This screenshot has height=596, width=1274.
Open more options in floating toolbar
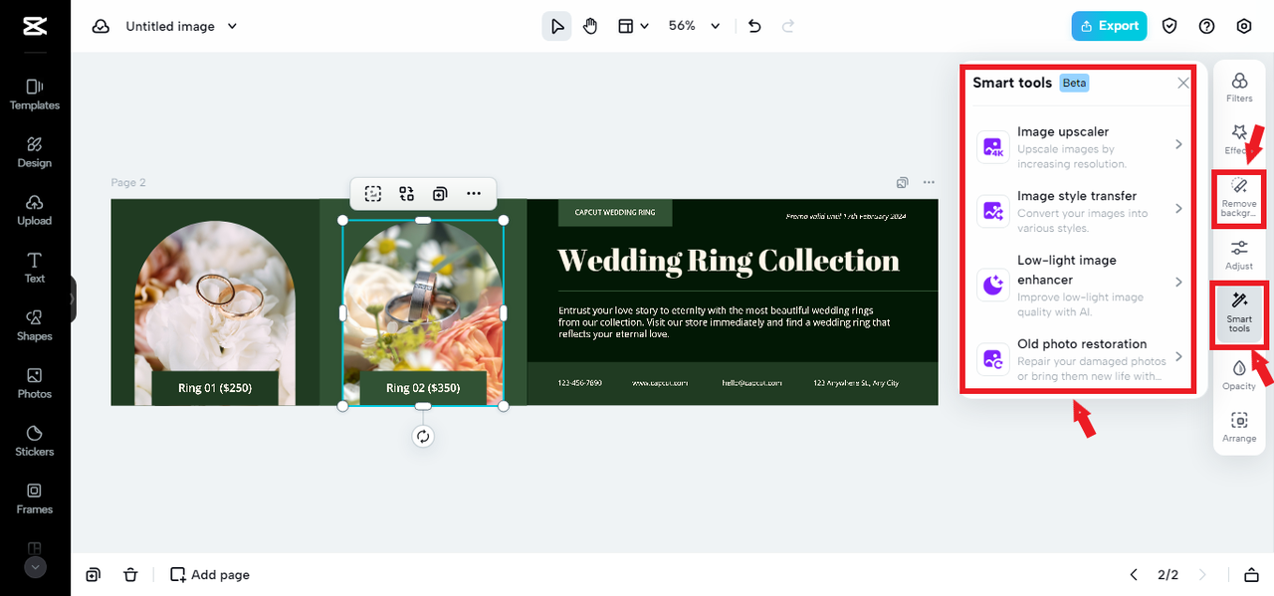[x=474, y=194]
